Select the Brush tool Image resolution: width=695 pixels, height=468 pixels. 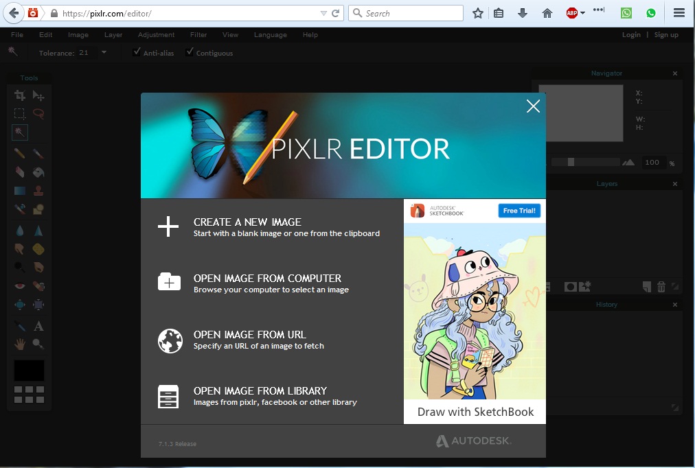pos(38,154)
